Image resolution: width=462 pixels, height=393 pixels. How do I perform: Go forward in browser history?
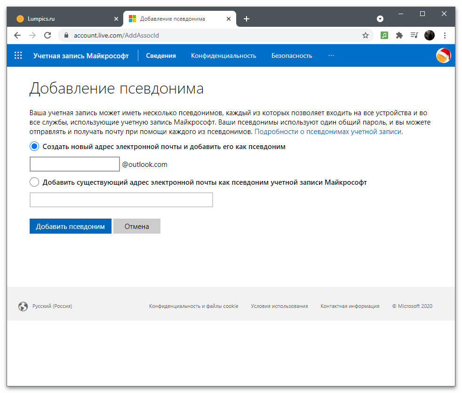(32, 35)
